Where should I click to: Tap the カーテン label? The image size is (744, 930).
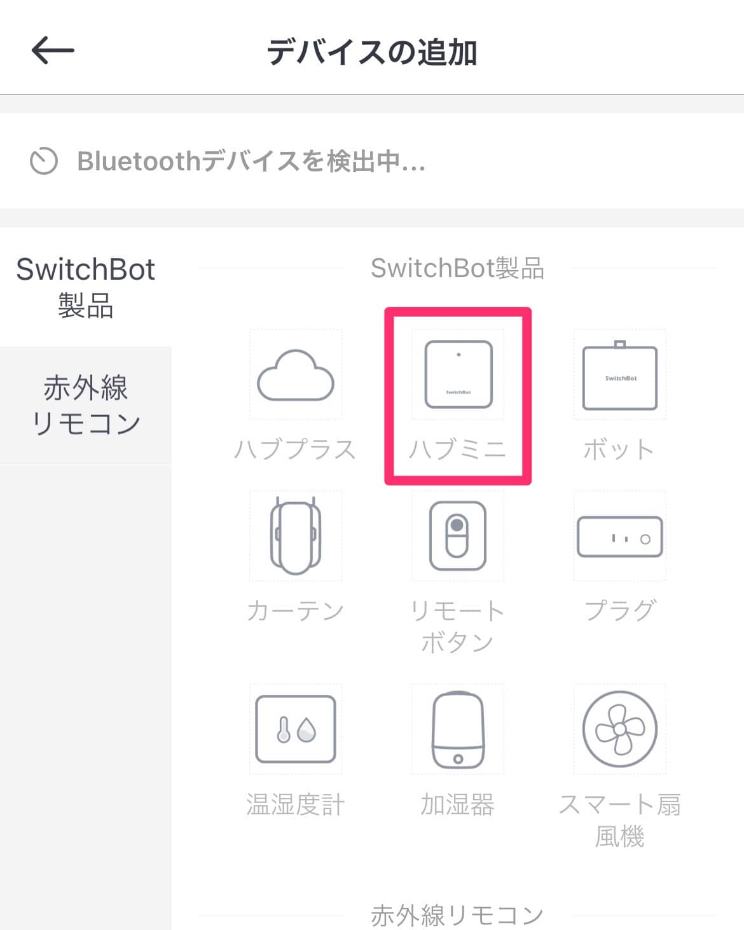tap(296, 610)
